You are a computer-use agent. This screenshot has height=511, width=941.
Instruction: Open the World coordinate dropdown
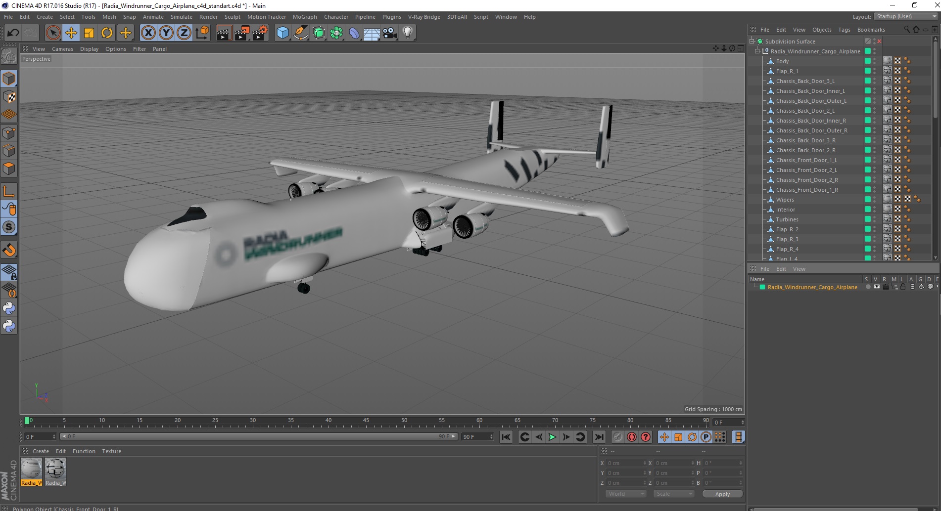tap(626, 494)
